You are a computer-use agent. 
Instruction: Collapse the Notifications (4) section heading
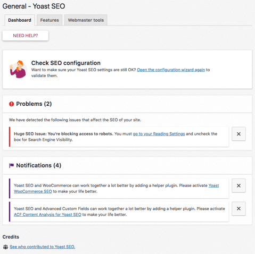coord(39,165)
